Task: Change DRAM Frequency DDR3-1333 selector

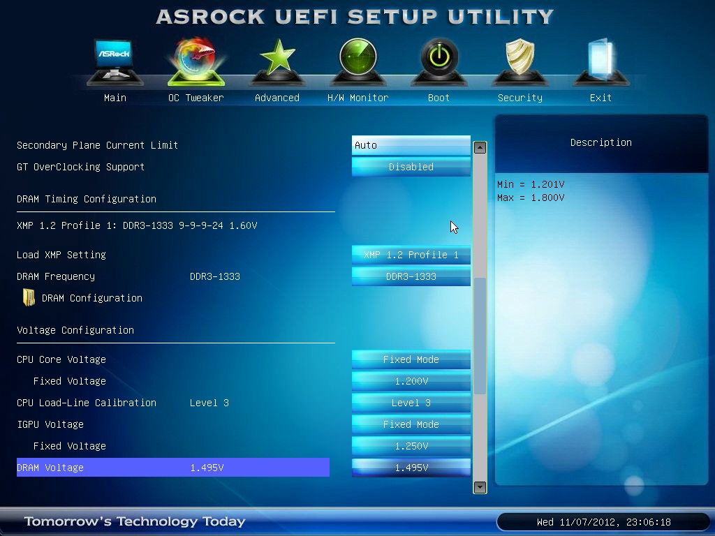Action: coord(411,276)
